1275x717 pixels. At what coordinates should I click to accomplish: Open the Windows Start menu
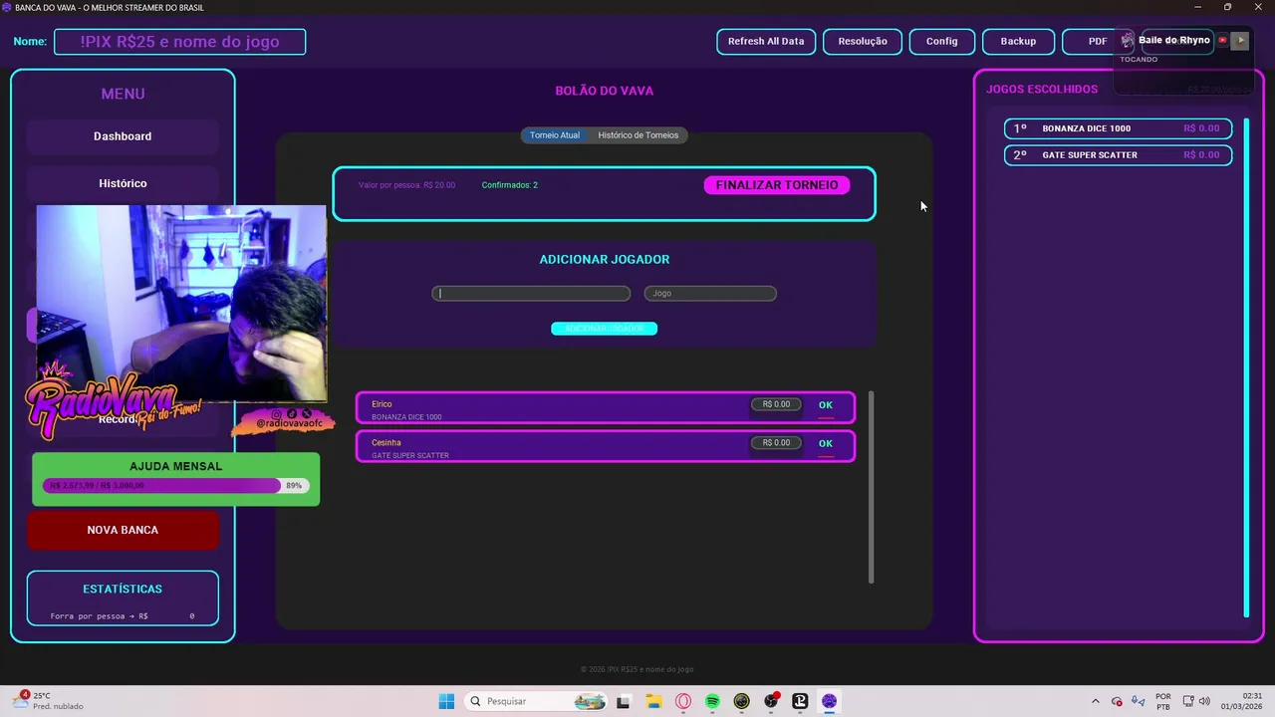(446, 701)
